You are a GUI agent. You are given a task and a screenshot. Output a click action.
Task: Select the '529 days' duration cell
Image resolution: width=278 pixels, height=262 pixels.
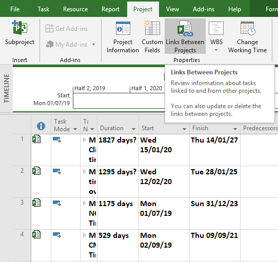coord(118,246)
